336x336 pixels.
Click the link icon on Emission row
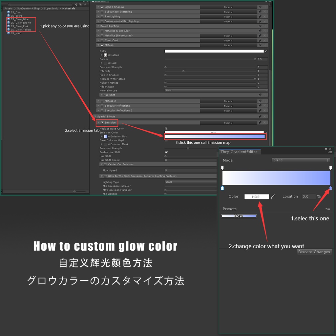coord(260,123)
